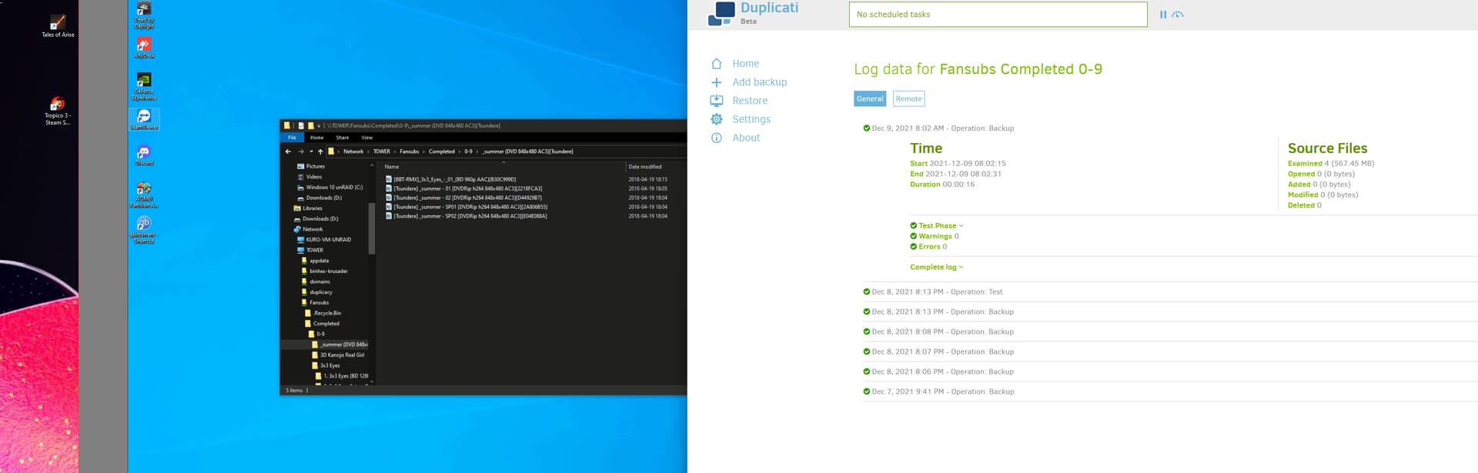Open Explorer recent locations dropdown arrow
The height and width of the screenshot is (473, 1478).
click(311, 152)
